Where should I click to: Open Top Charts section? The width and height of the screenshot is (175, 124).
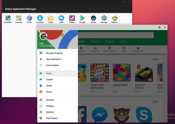[x=82, y=49]
